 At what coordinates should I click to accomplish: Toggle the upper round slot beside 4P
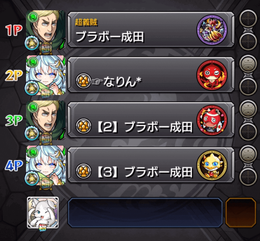pos(248,154)
